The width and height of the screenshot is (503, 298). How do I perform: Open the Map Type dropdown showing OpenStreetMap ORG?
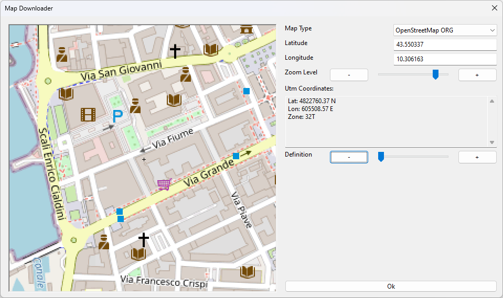pyautogui.click(x=445, y=30)
